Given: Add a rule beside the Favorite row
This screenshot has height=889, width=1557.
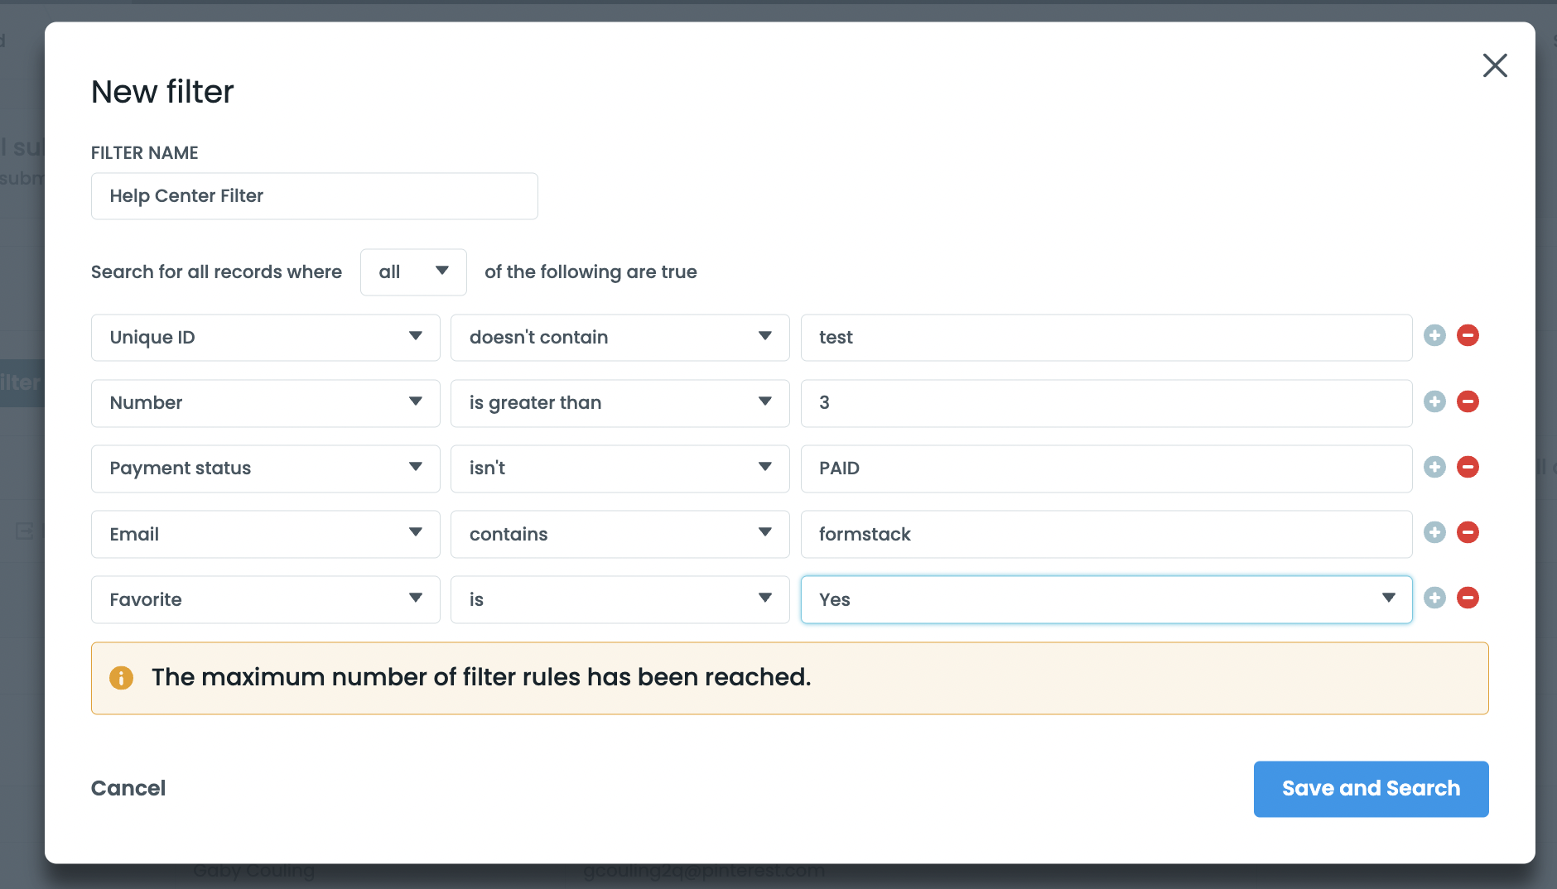Looking at the screenshot, I should 1434,598.
